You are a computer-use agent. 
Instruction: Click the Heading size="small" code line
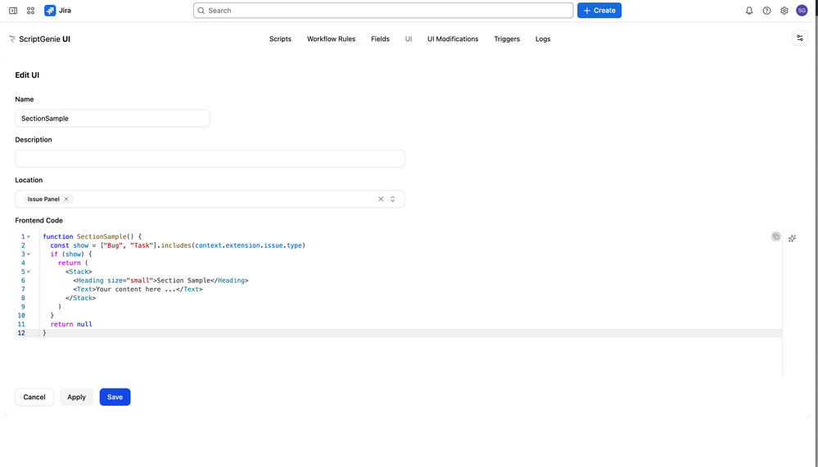point(160,281)
